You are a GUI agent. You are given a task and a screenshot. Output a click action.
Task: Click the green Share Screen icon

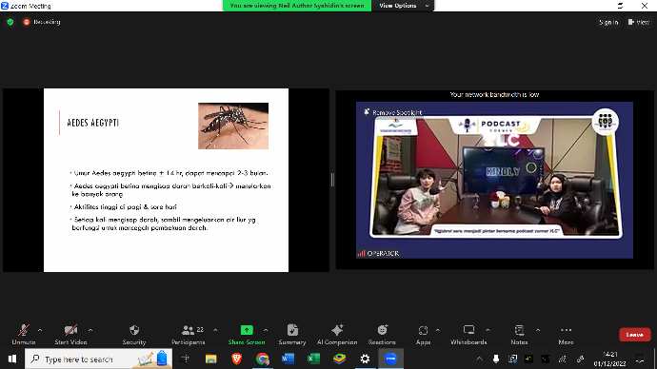point(247,330)
